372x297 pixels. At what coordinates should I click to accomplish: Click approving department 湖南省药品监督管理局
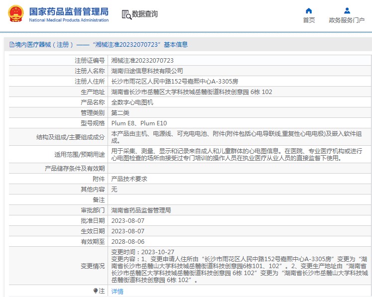141,210
